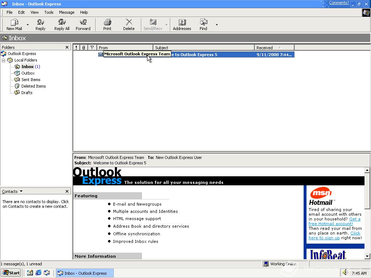The width and height of the screenshot is (371, 278).
Task: Click the Inbox - Outlook Express taskbar button
Action: [85, 273]
